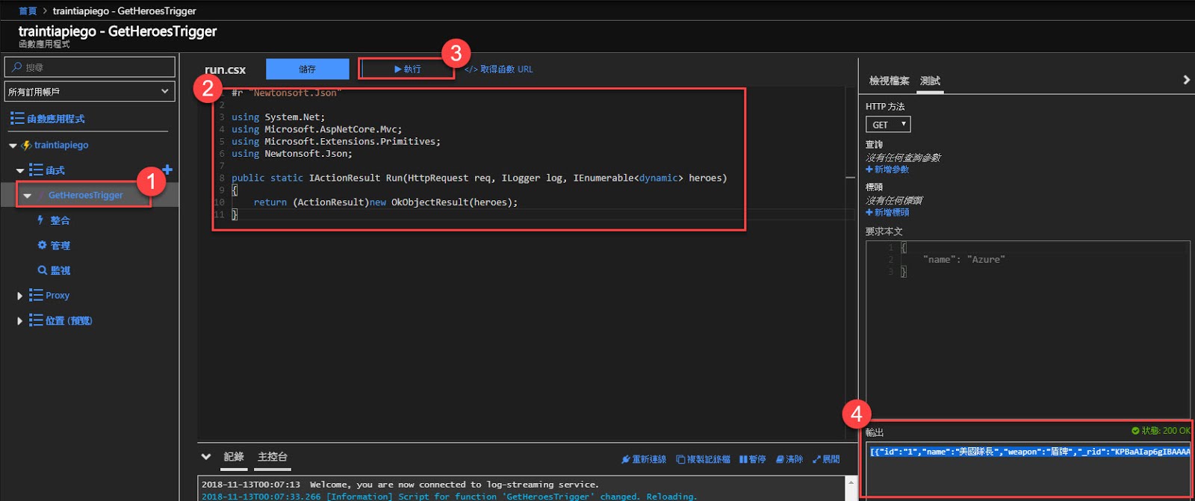Click the search magnifier icon in sidebar
Image resolution: width=1195 pixels, height=501 pixels.
pyautogui.click(x=16, y=67)
